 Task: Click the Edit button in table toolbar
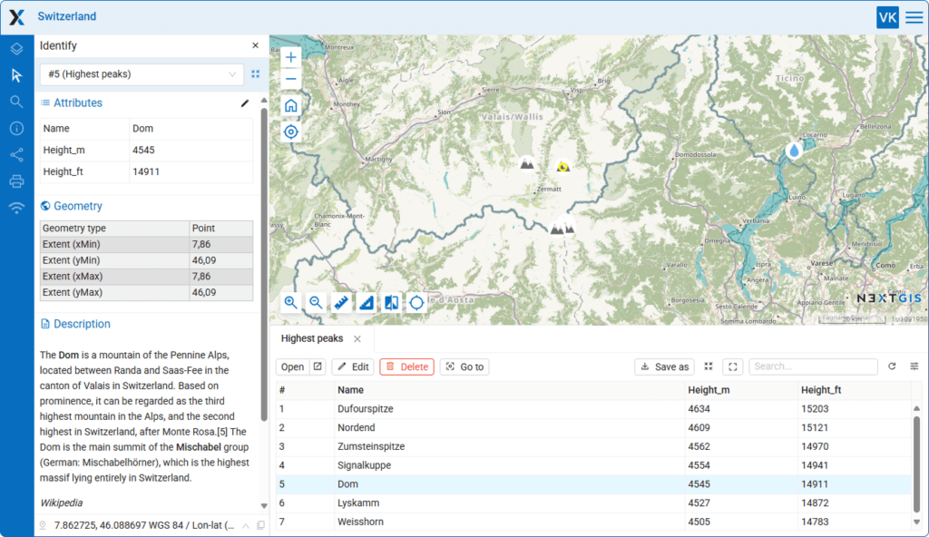coord(353,366)
